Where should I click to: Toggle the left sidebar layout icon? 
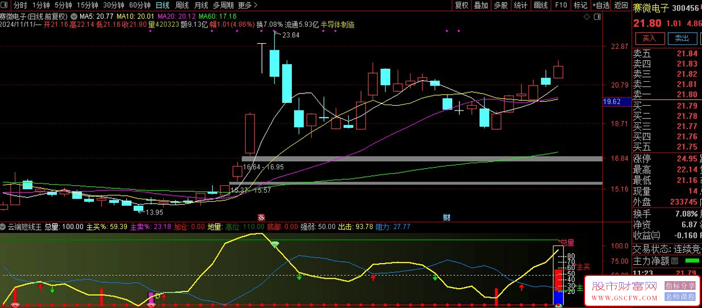tap(5, 5)
